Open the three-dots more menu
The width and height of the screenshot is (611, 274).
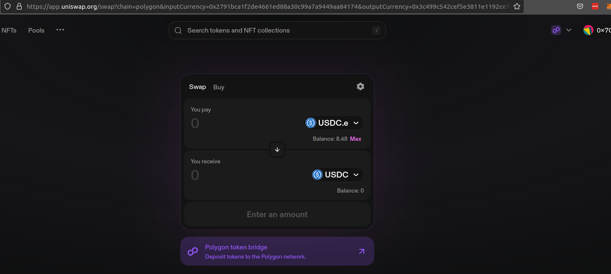(x=60, y=30)
